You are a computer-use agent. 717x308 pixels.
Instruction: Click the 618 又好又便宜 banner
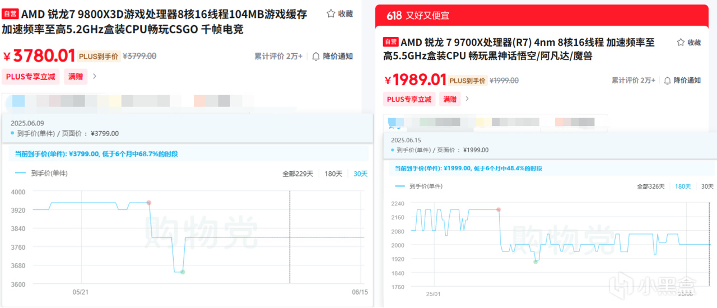[x=541, y=15]
